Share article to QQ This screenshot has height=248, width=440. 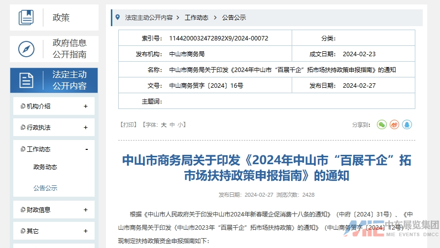(407, 125)
